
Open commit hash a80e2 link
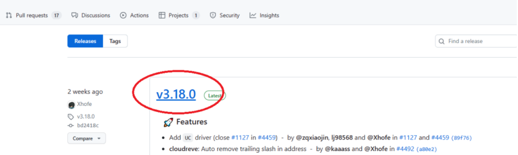(x=426, y=149)
